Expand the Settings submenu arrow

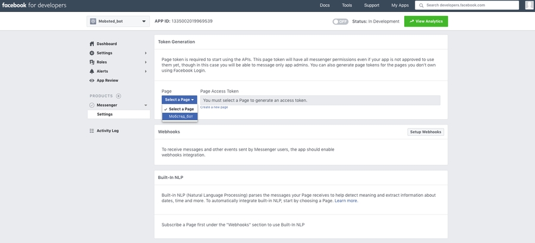(146, 53)
